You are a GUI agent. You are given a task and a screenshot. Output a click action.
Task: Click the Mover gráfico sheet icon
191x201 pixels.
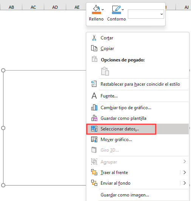94,139
